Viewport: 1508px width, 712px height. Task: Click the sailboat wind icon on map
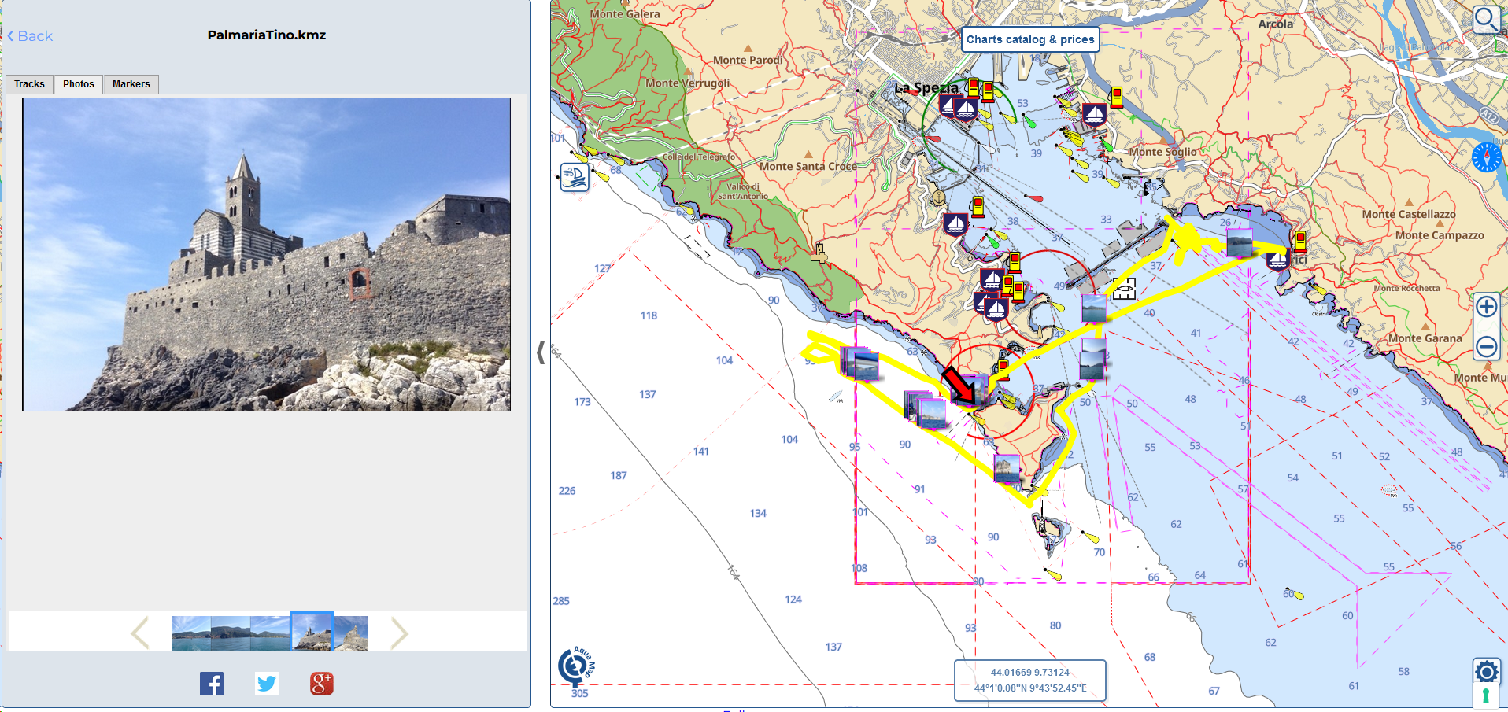[575, 177]
